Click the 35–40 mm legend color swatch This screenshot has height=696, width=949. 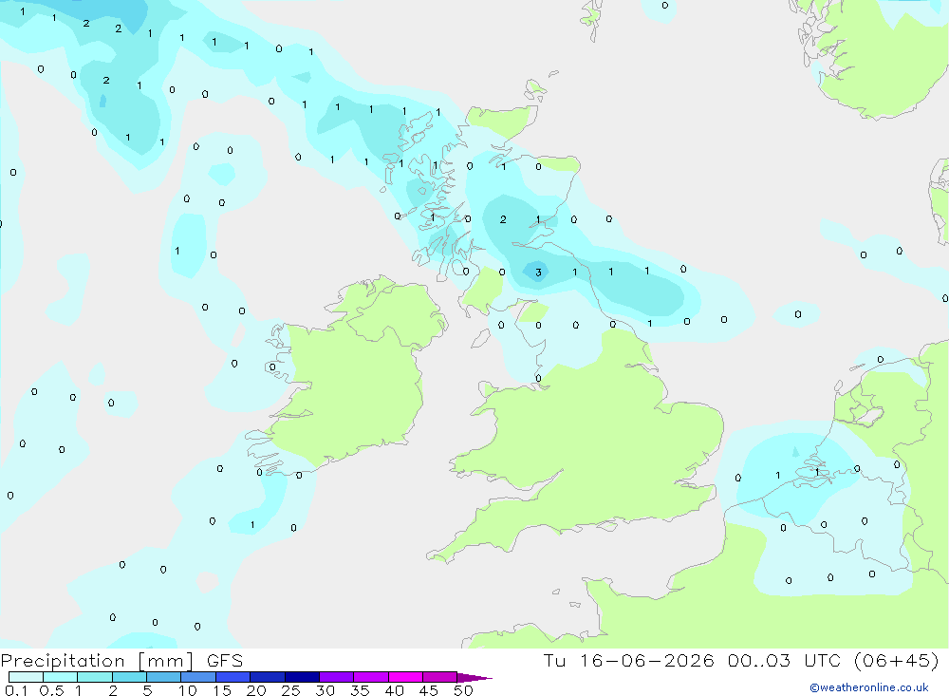coord(371,677)
